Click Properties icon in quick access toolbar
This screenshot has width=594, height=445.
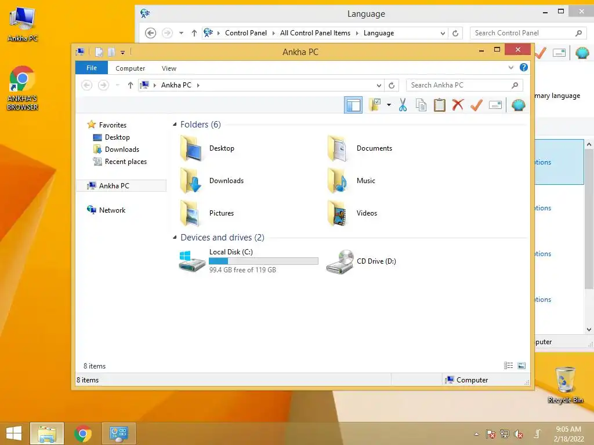pos(99,52)
